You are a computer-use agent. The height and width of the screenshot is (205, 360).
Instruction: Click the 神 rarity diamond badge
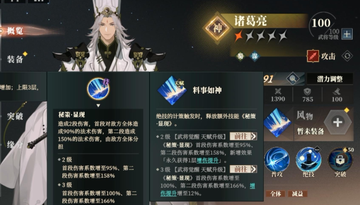pos(218,28)
